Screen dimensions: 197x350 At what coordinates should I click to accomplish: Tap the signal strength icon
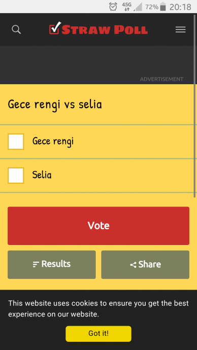tap(138, 7)
